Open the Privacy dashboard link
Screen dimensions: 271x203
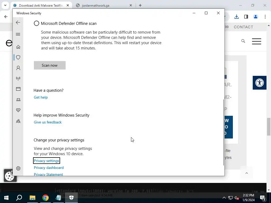tap(49, 168)
